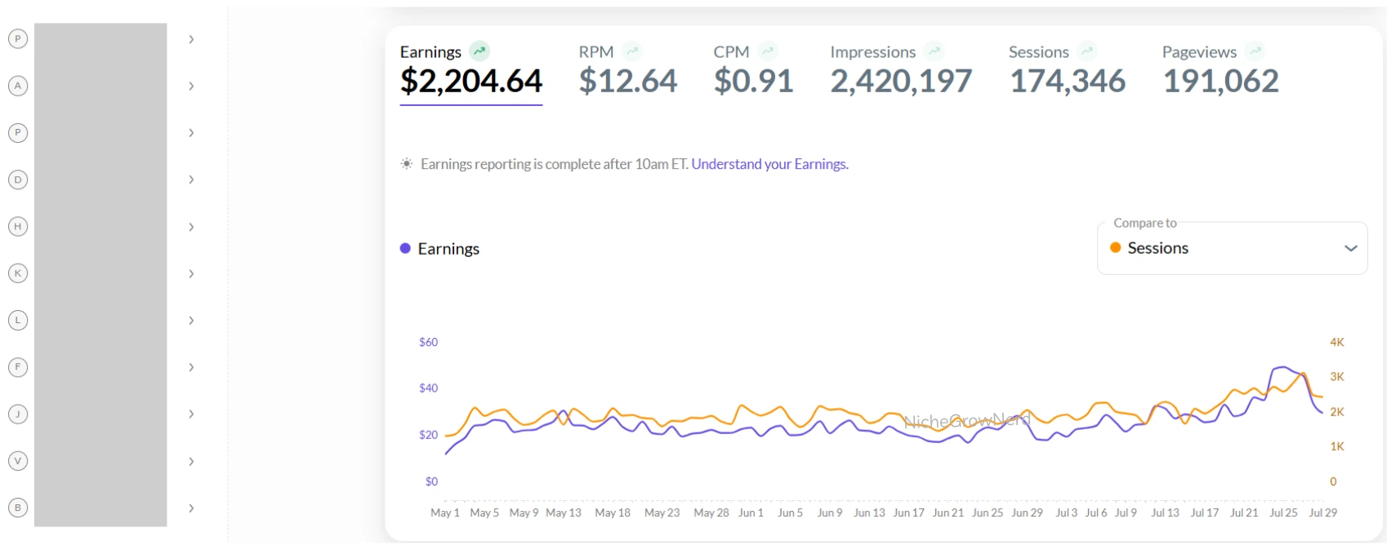Select the circled A site icon in sidebar
The width and height of the screenshot is (1387, 550).
pos(18,86)
